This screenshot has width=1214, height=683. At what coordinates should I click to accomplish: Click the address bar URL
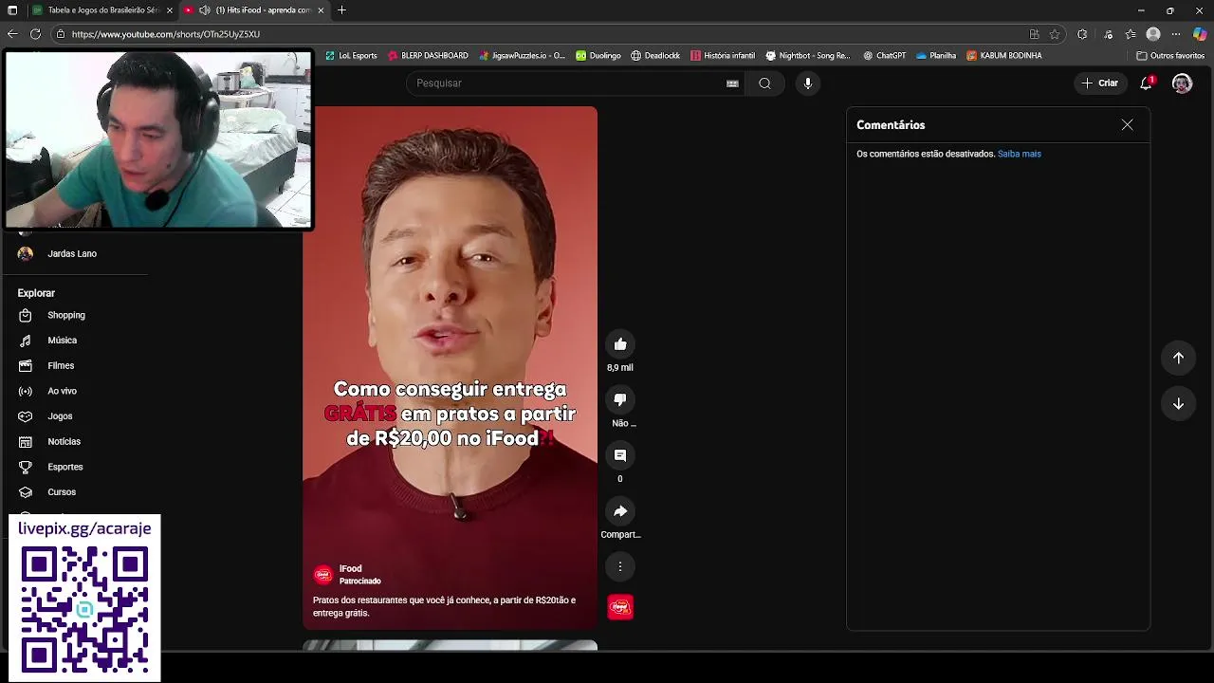pyautogui.click(x=165, y=34)
